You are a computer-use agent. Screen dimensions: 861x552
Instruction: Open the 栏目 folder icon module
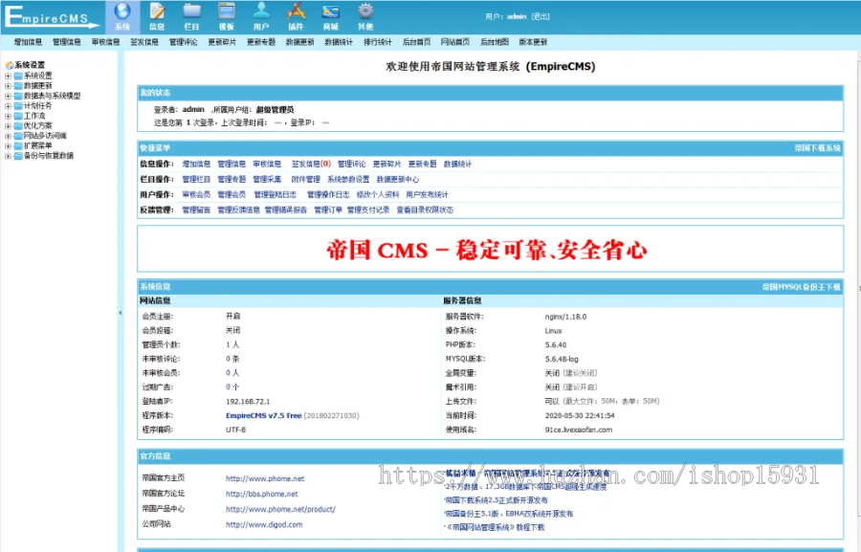pyautogui.click(x=191, y=16)
